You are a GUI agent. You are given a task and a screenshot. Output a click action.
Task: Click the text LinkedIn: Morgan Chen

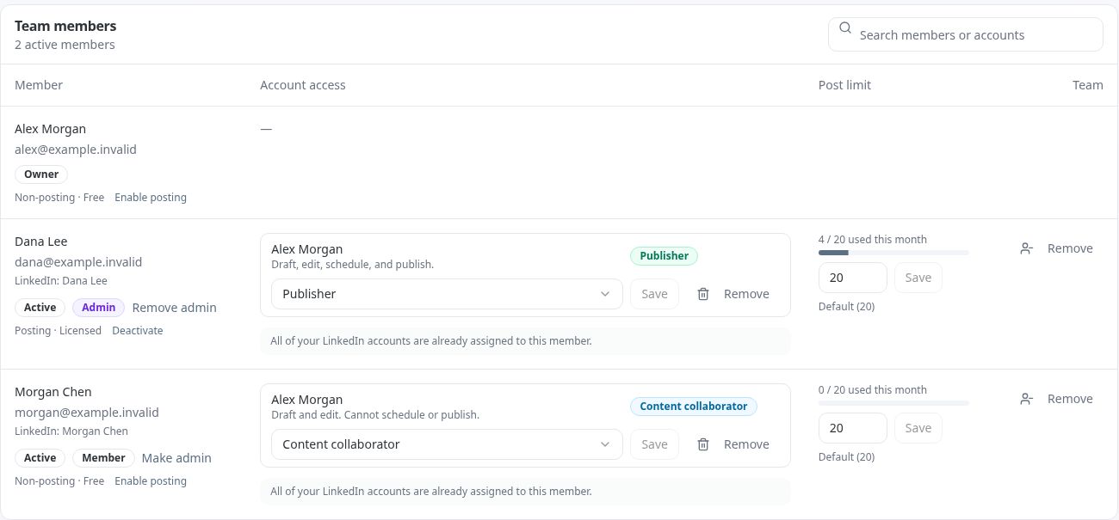71,431
